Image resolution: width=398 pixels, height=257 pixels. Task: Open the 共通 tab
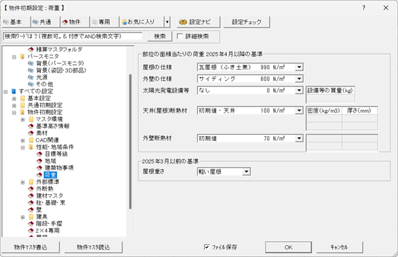coord(45,22)
